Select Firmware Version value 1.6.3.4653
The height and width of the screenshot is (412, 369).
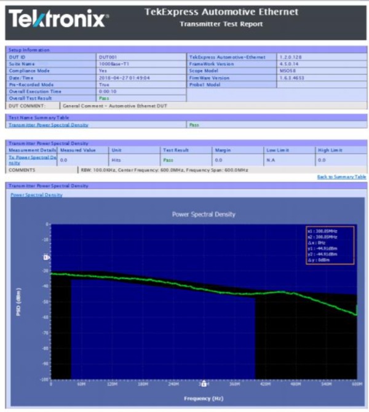click(x=292, y=77)
